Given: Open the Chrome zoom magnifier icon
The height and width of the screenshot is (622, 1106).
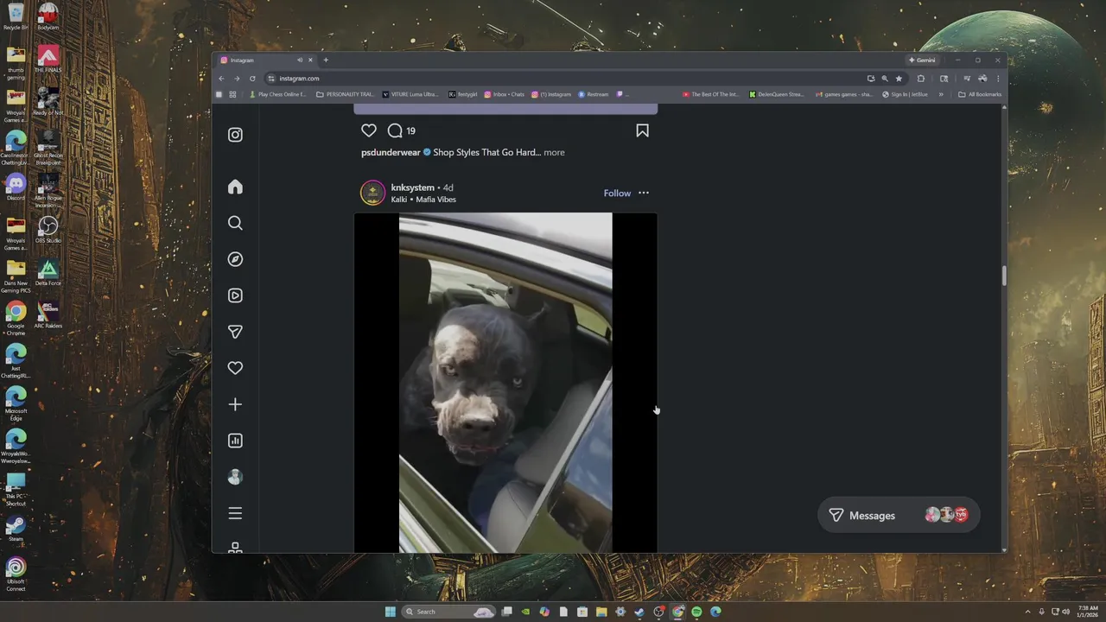Looking at the screenshot, I should tap(885, 79).
